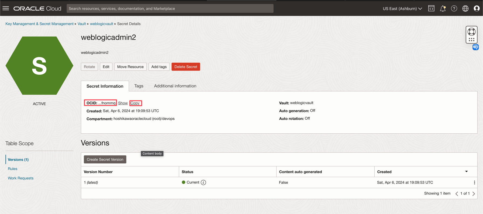Go to previous page of versions

click(x=457, y=194)
